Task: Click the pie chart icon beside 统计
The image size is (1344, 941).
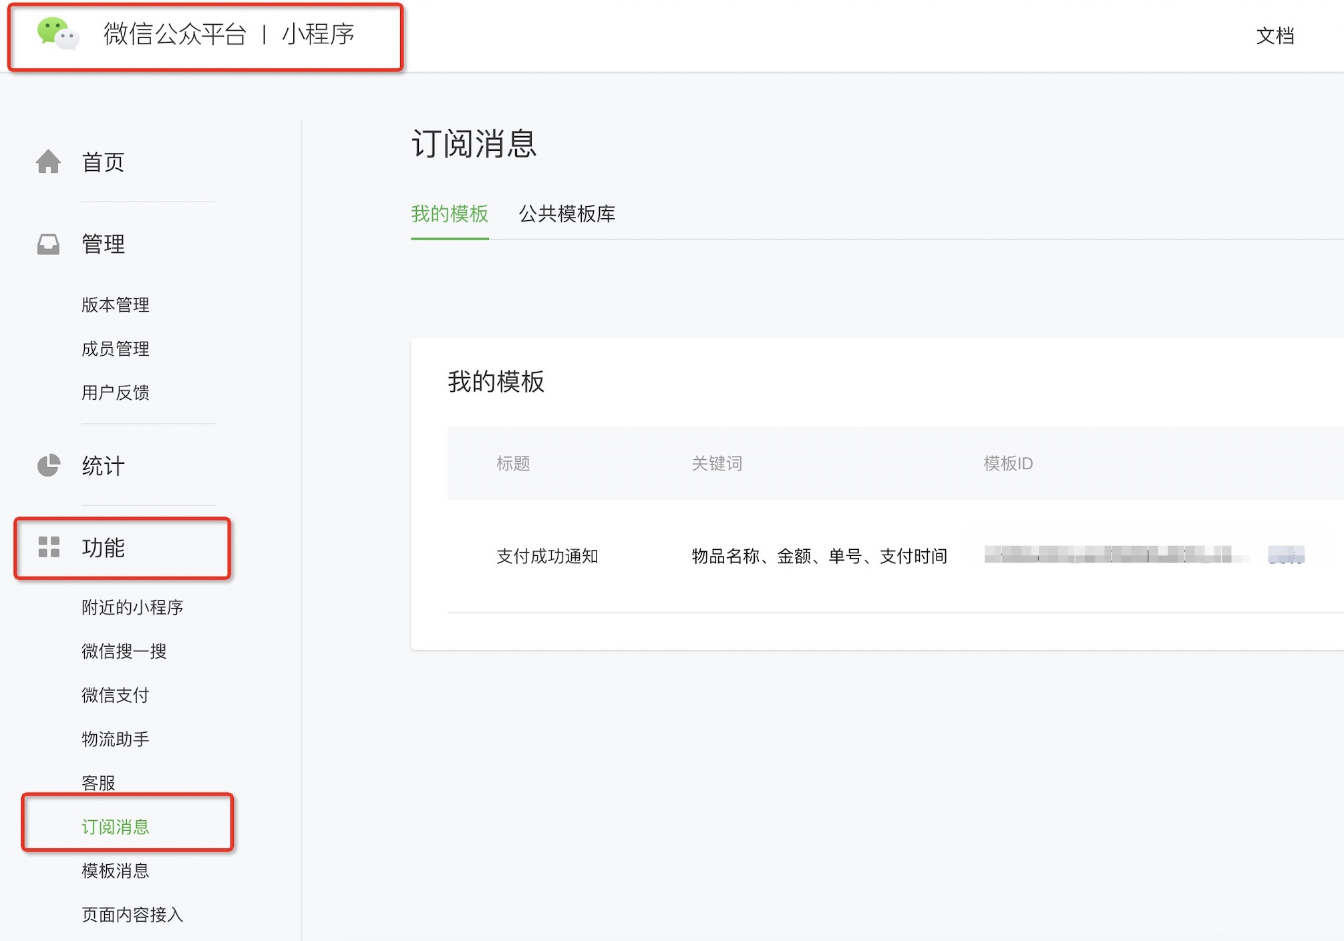Action: coord(48,465)
